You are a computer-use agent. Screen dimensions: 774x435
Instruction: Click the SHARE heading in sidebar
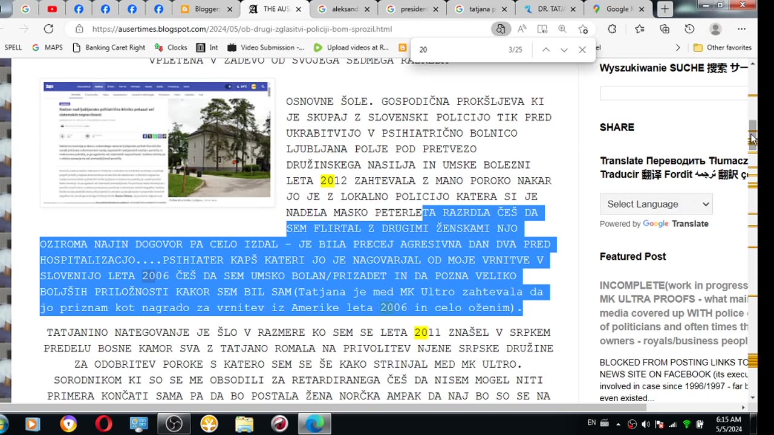617,127
